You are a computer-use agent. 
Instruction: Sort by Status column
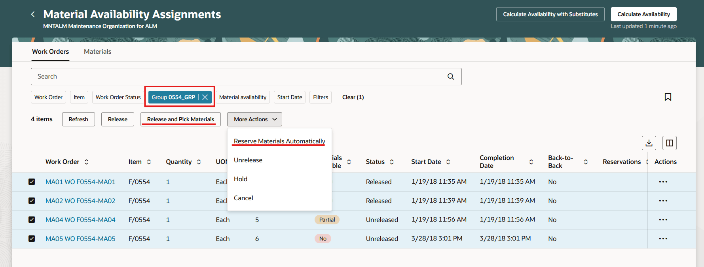(392, 162)
